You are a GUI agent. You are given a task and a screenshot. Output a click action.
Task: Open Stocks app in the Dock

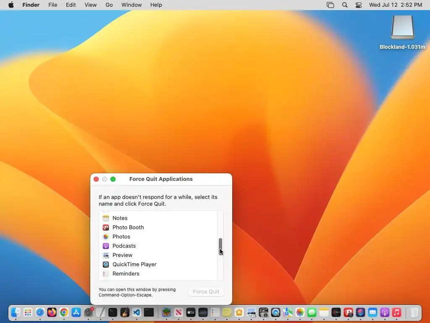tap(203, 312)
